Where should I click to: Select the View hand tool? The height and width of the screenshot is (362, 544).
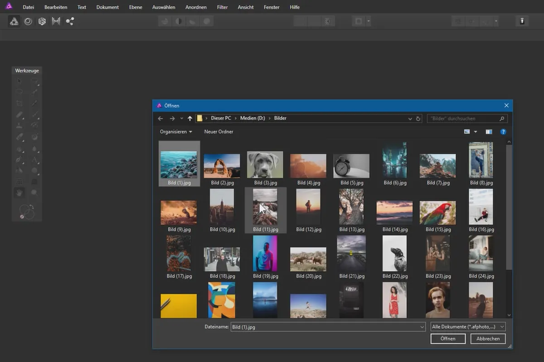pos(19,193)
